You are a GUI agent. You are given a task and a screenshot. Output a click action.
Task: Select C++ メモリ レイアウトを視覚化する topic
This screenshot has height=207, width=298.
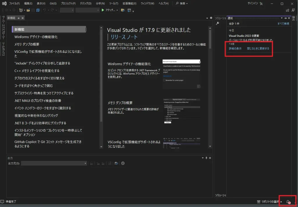37,71
